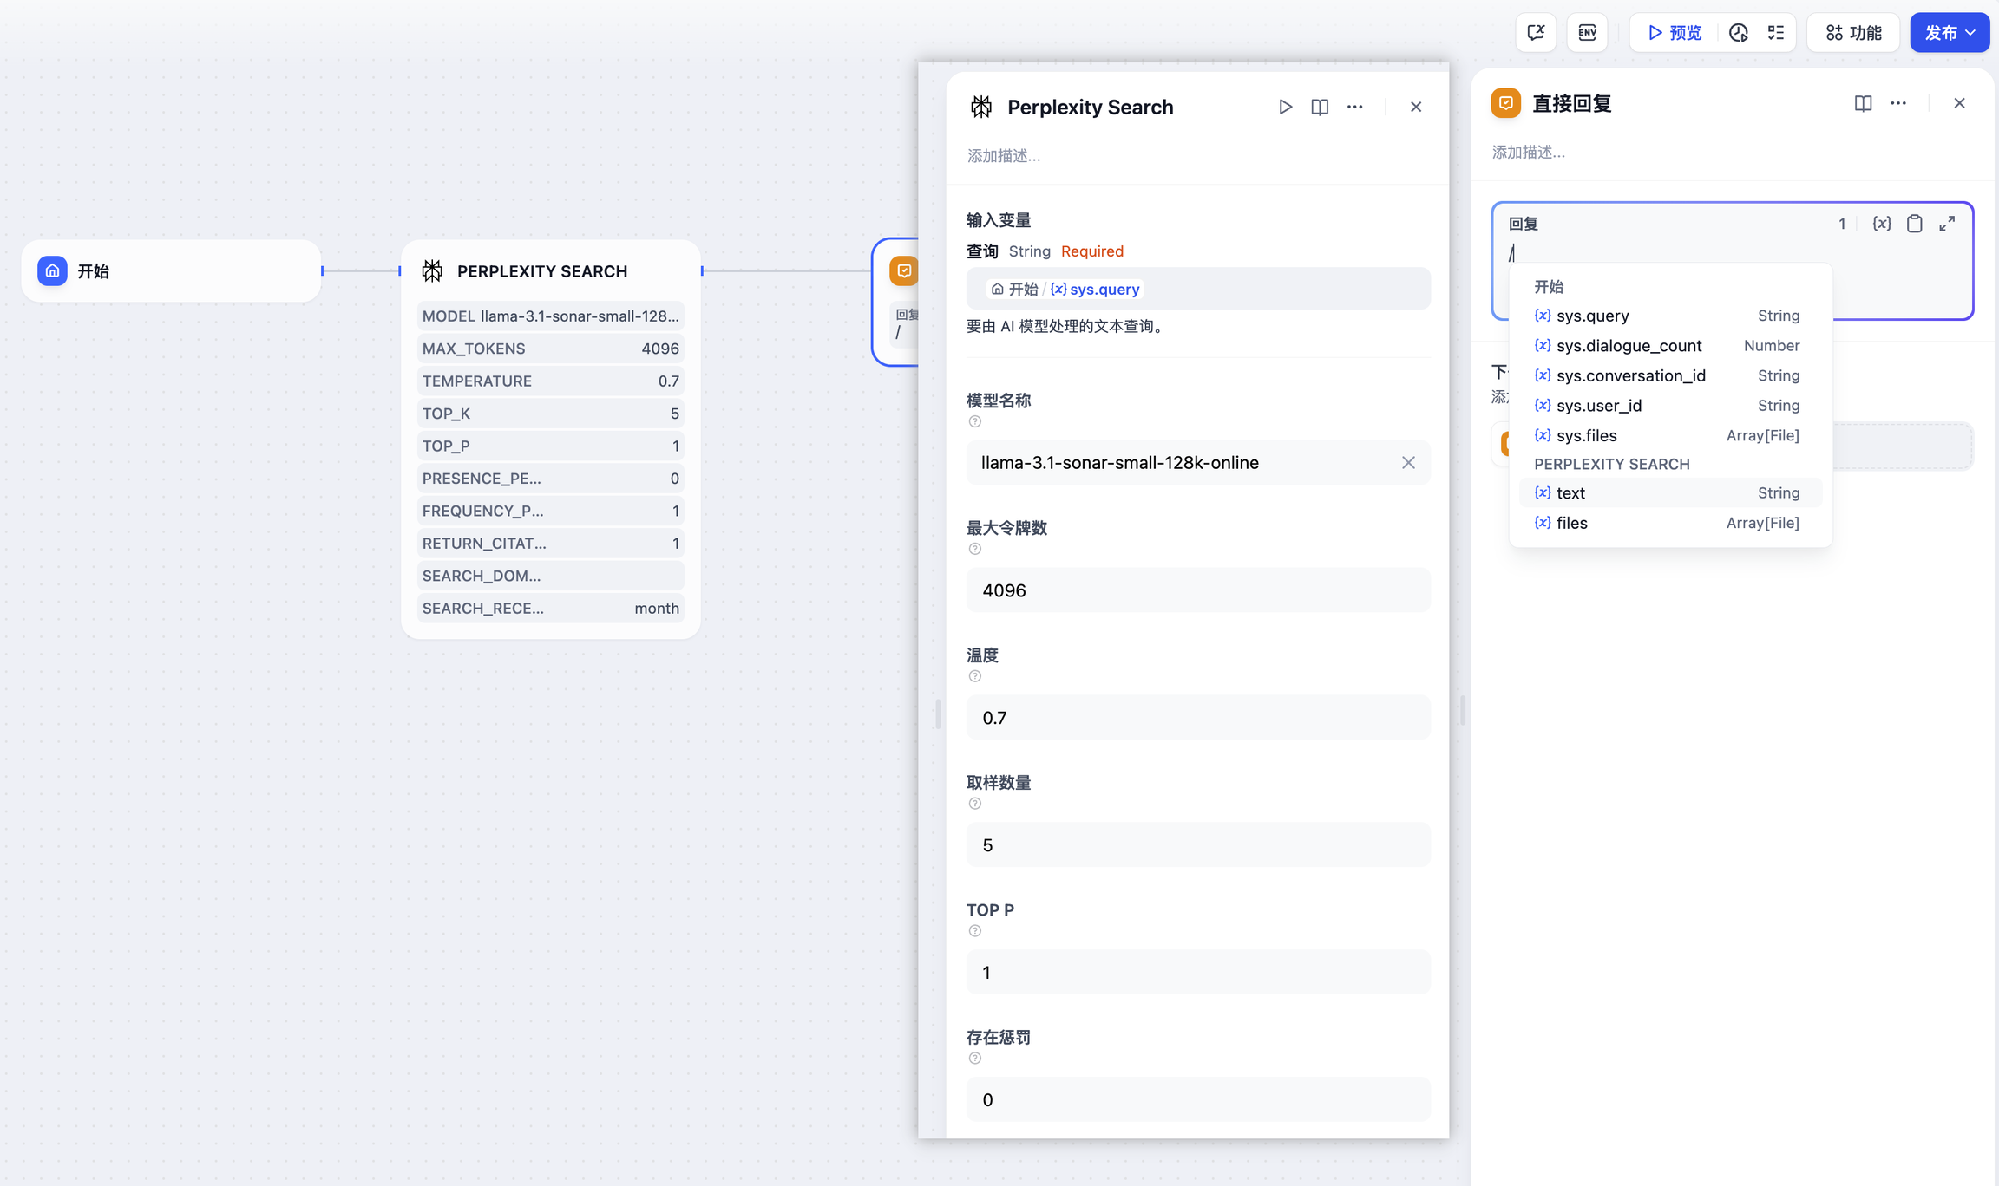Insert variable via {x} icon in reply box
The image size is (1999, 1186).
(1881, 224)
